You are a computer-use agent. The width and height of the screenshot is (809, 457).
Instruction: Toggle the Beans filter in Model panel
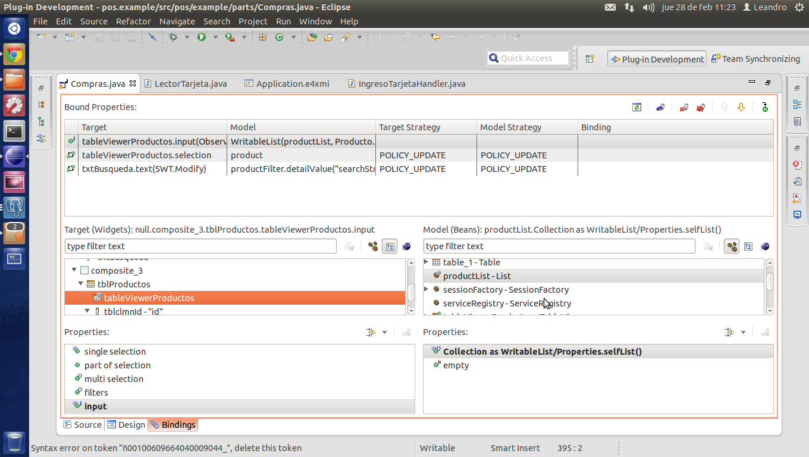(x=732, y=246)
